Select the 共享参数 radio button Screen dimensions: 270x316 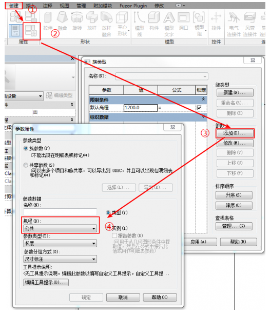pyautogui.click(x=26, y=165)
